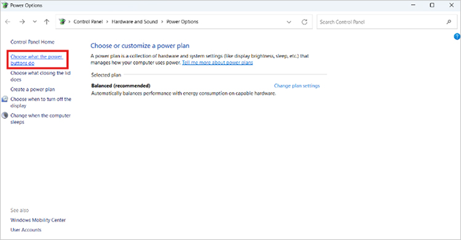Click the moon icon beside computer sleeps
The width and height of the screenshot is (461, 240).
coord(5,115)
